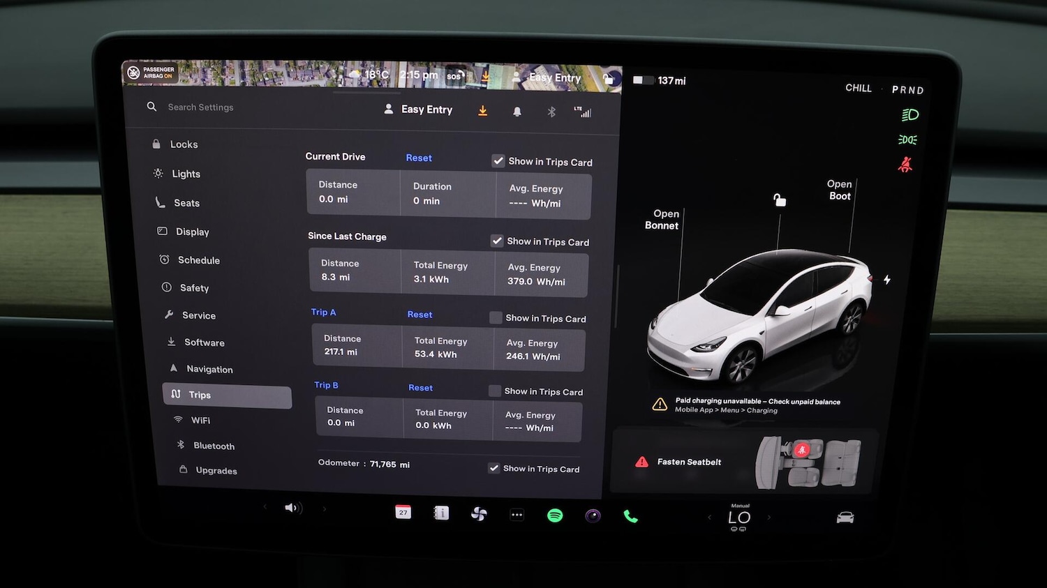
Task: Tap the paid charging unavailable message
Action: coord(757,405)
